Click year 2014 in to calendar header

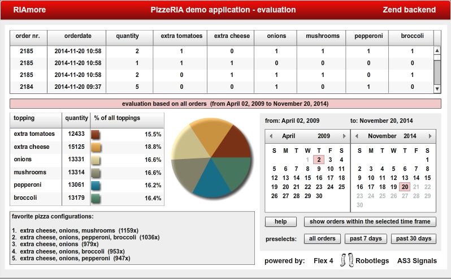tap(410, 136)
